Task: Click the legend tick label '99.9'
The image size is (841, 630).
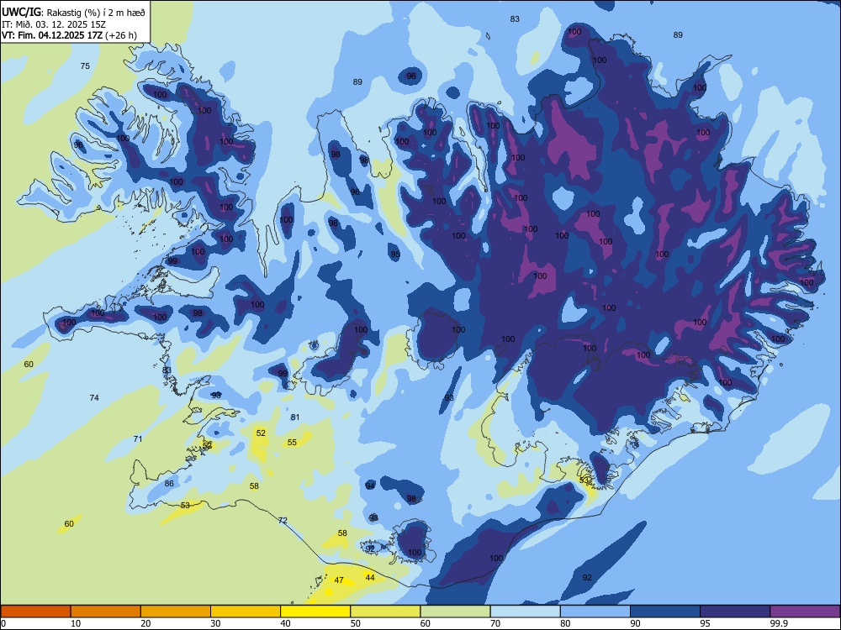Action: pos(778,623)
